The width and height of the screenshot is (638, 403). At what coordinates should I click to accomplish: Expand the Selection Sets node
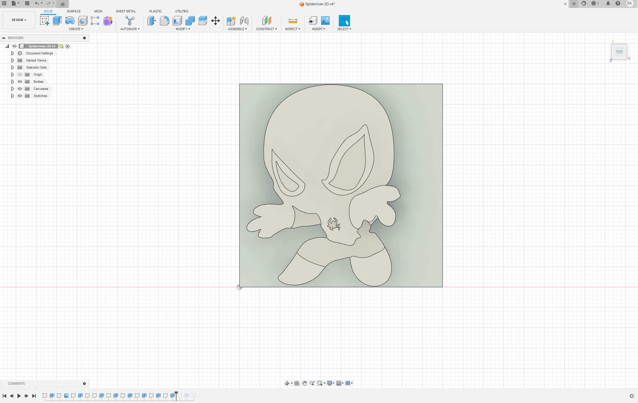[x=12, y=67]
